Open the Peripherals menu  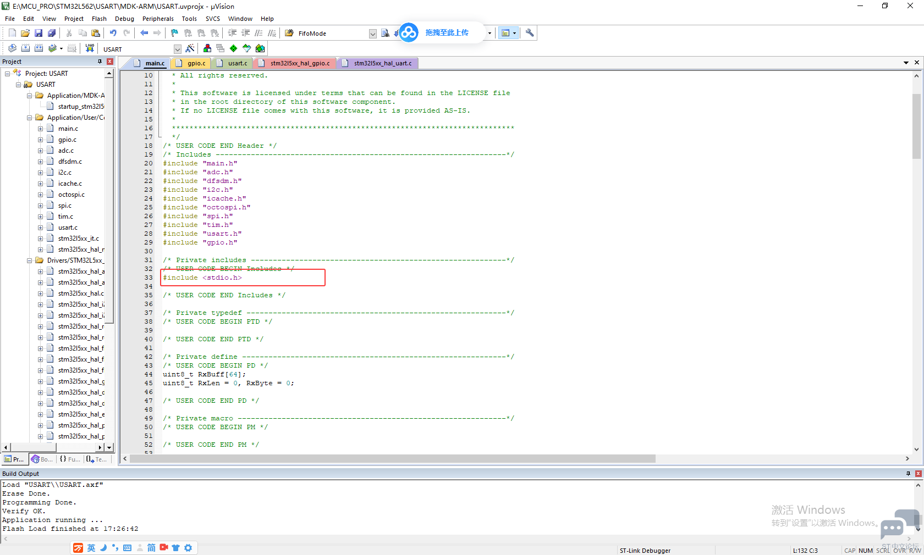[x=158, y=19]
